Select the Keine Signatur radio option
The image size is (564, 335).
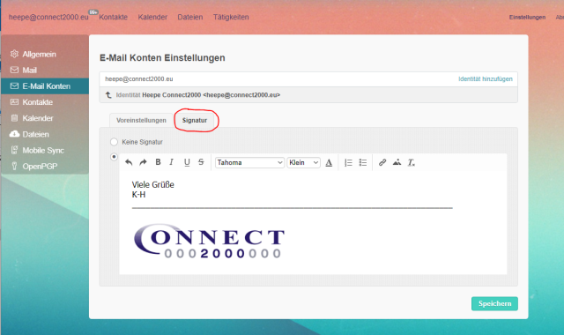click(114, 142)
